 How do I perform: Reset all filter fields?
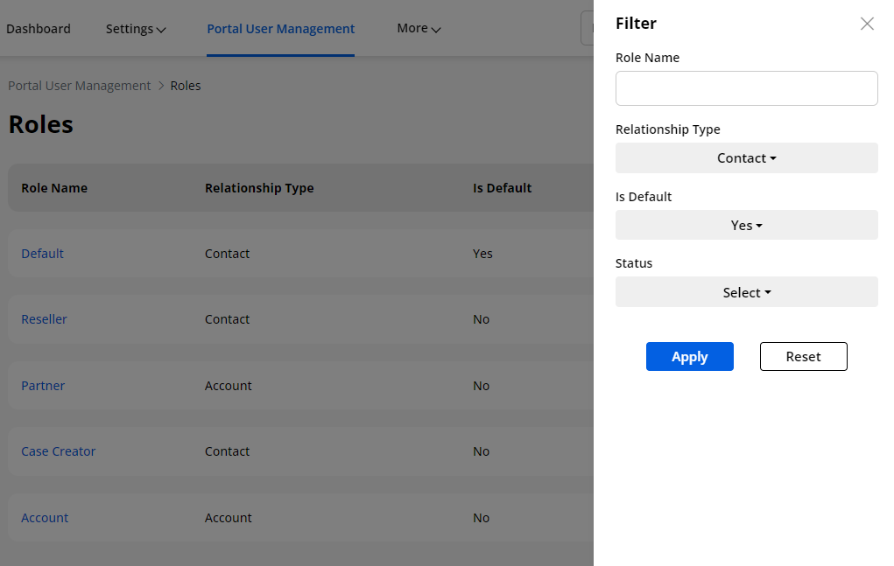click(803, 357)
